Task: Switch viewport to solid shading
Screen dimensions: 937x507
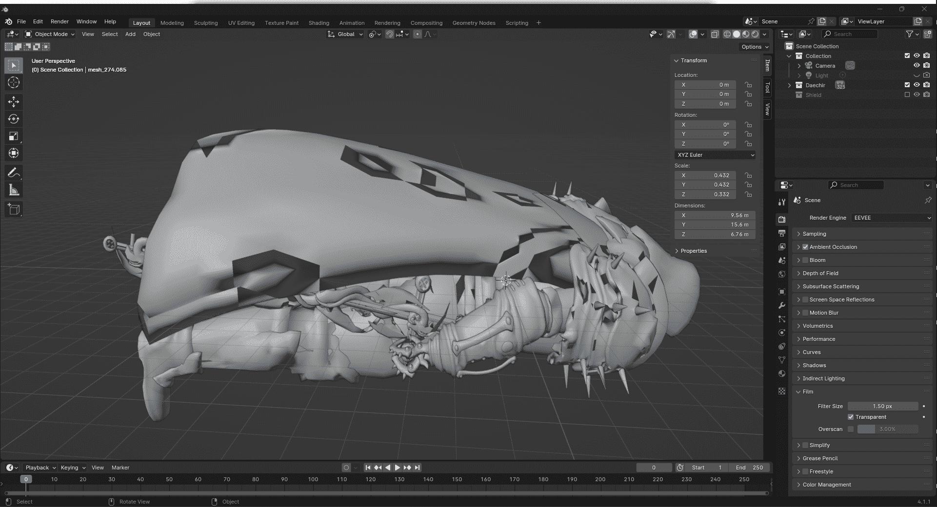Action: click(x=737, y=34)
